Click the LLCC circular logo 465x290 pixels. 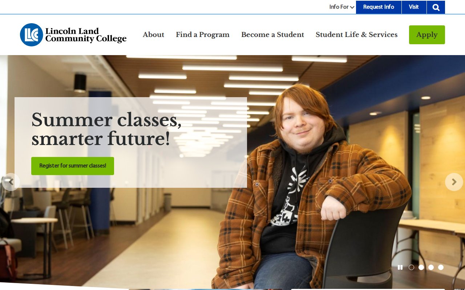click(32, 35)
